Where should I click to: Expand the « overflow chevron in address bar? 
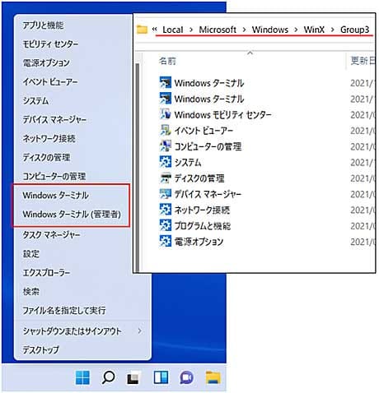coord(155,29)
